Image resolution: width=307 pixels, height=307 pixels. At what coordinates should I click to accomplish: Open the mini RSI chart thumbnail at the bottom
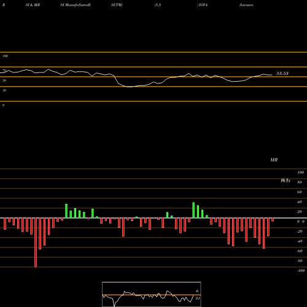tap(152, 294)
